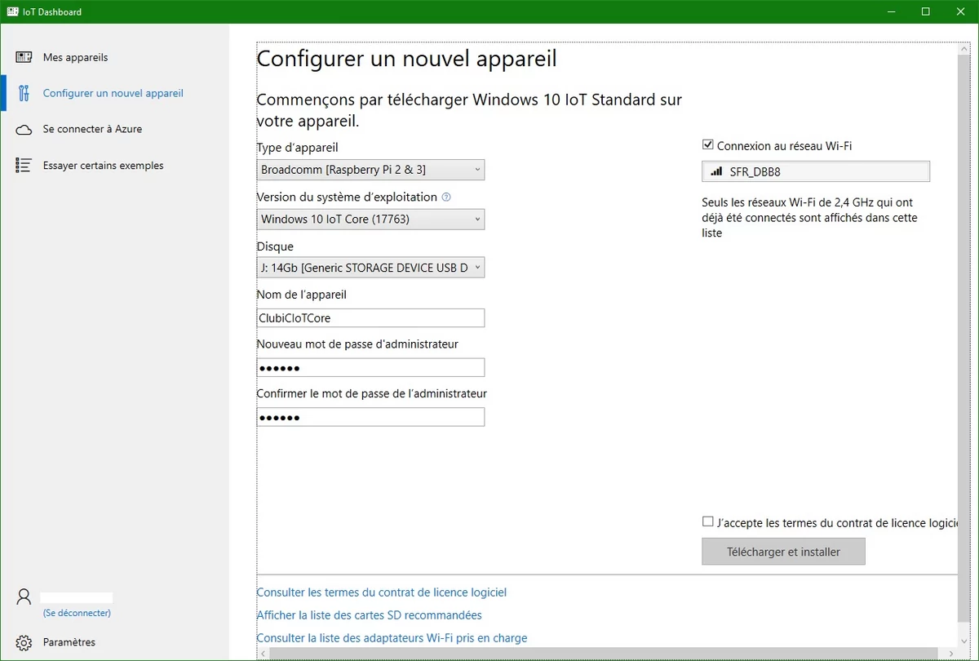Select Configurer un nouvel appareil menu item
Image resolution: width=979 pixels, height=661 pixels.
point(115,93)
